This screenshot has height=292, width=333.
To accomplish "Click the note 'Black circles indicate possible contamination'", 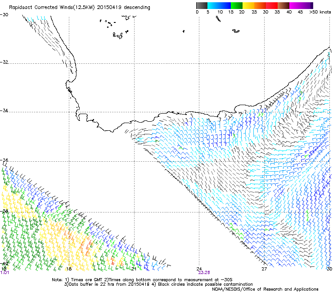I will pos(205,284).
